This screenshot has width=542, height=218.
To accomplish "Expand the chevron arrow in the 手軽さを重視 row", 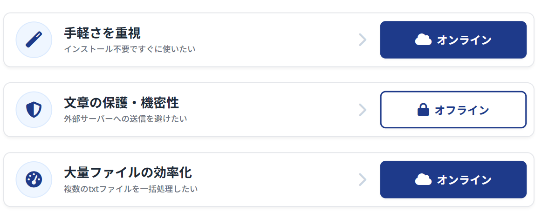I will (x=363, y=40).
